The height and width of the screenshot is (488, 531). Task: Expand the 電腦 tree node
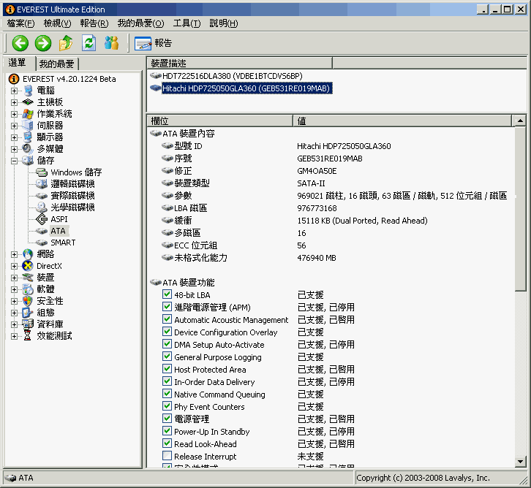14,91
